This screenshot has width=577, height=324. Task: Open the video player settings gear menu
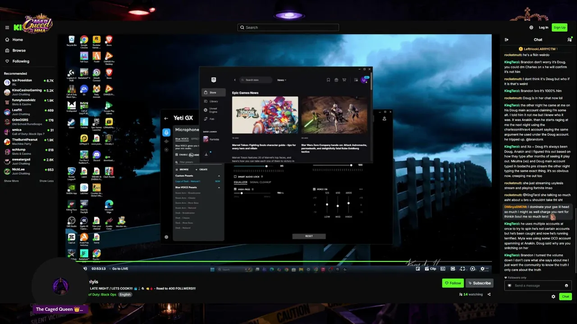click(482, 269)
